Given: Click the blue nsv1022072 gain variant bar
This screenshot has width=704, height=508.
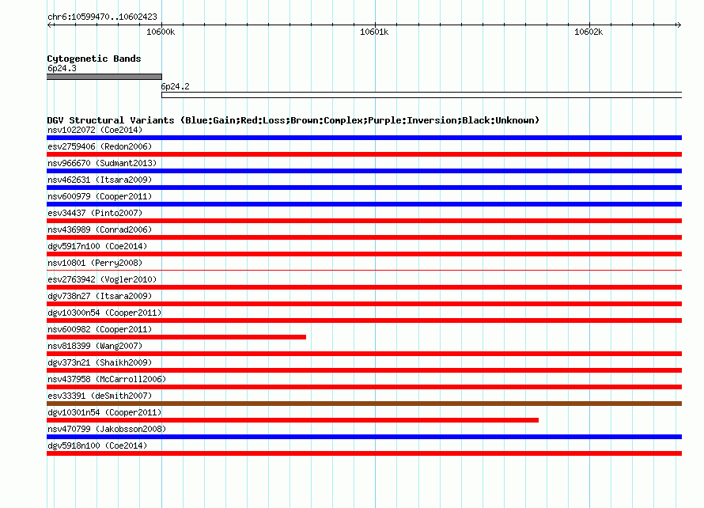Looking at the screenshot, I should [x=364, y=138].
